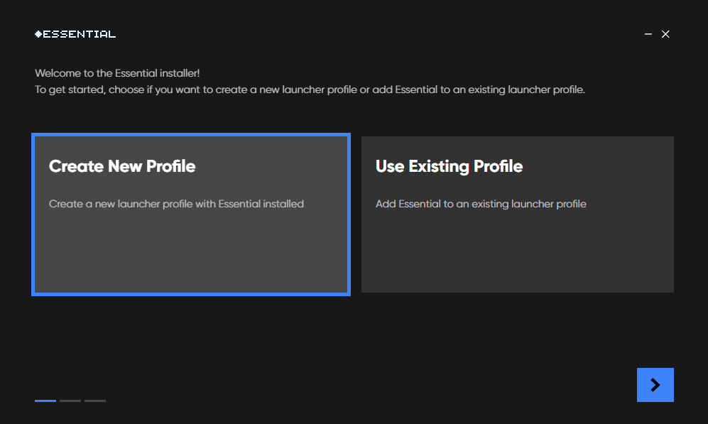Minimize the Essential installer window
This screenshot has height=424, width=708.
point(648,34)
